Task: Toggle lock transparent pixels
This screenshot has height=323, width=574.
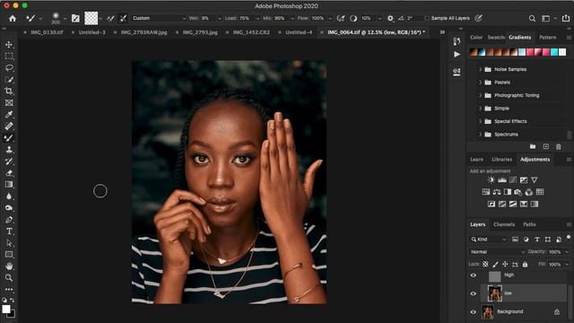Action: pyautogui.click(x=485, y=264)
